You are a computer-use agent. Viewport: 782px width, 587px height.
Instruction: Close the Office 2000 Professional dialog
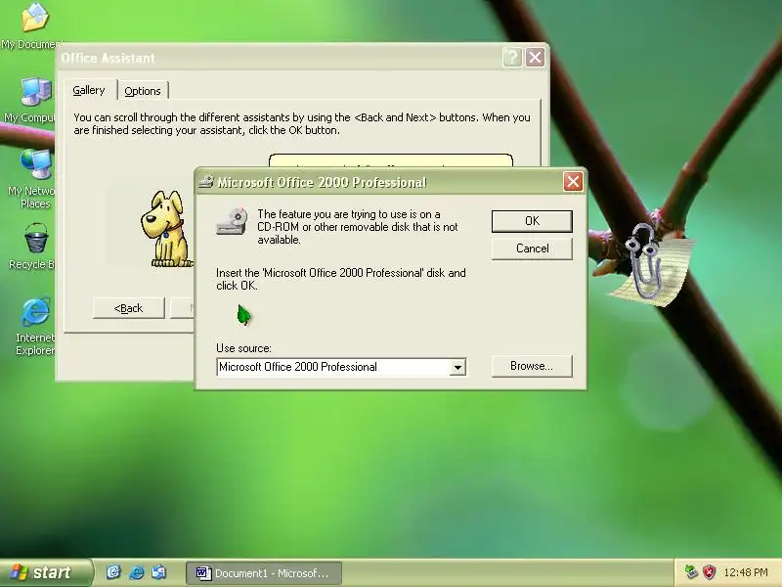tap(573, 182)
